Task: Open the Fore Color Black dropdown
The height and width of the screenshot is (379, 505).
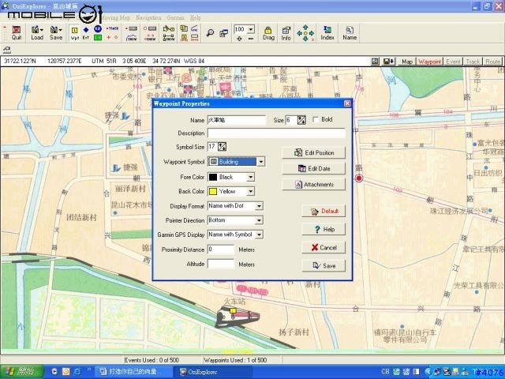Action: 250,177
